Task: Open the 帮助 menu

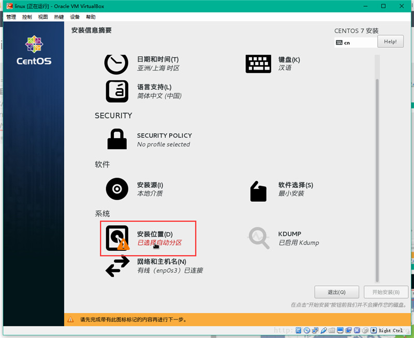Action: pos(91,17)
